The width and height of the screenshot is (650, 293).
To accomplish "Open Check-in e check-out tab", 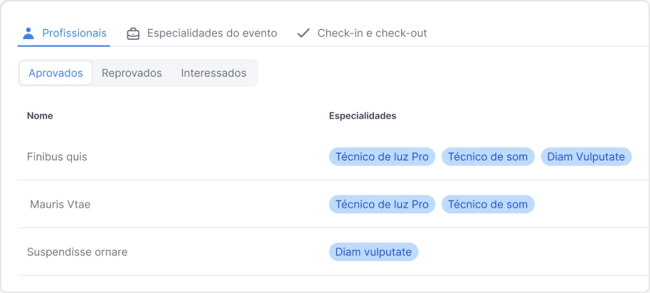I will [372, 33].
